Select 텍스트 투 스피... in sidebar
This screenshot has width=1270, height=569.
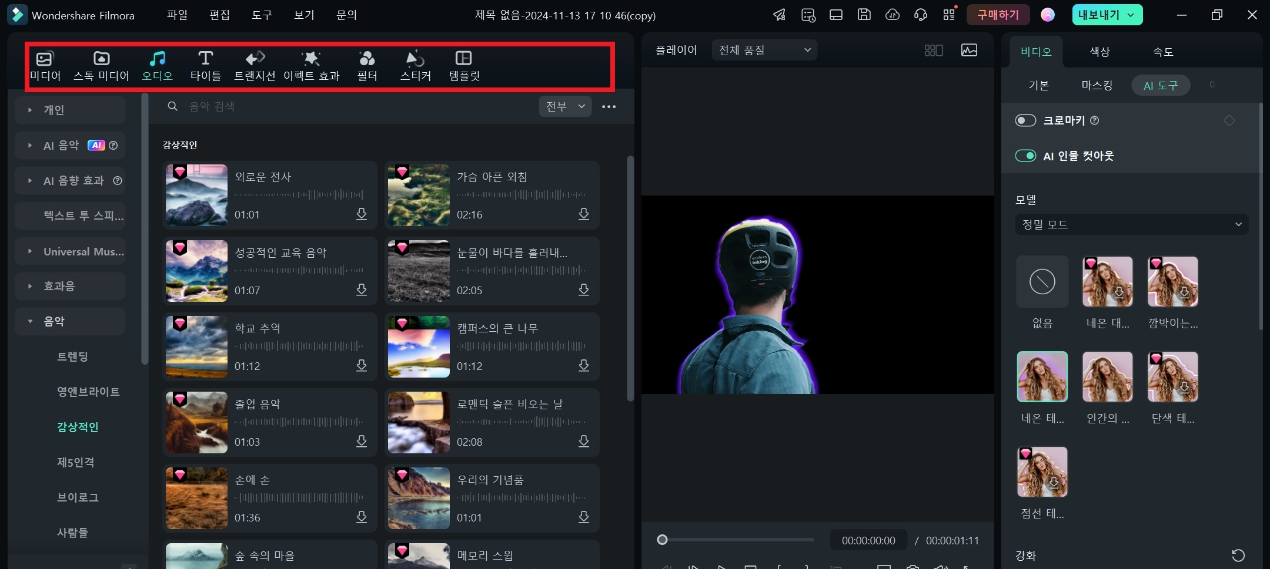pyautogui.click(x=70, y=216)
